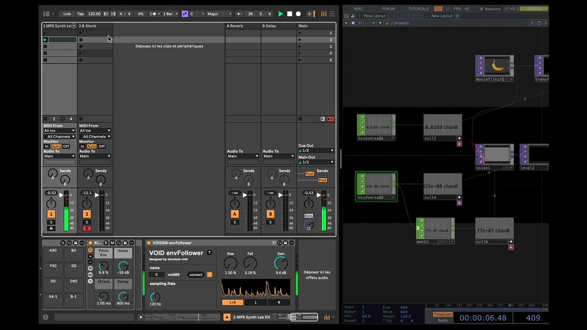Select the 2 B-Stock track header
This screenshot has height=330, width=587.
[x=95, y=26]
